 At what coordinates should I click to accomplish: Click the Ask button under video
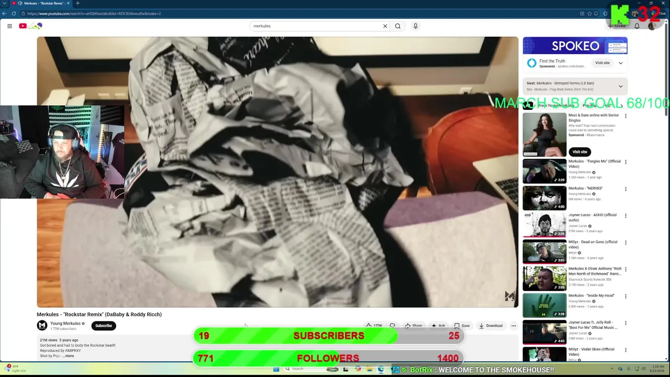tap(439, 326)
